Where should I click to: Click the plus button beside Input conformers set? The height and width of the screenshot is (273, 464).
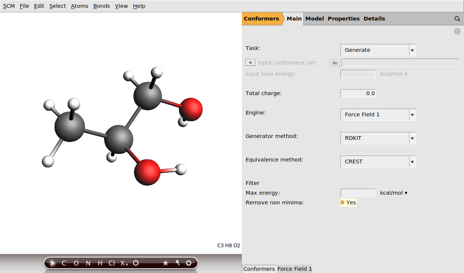pyautogui.click(x=250, y=62)
